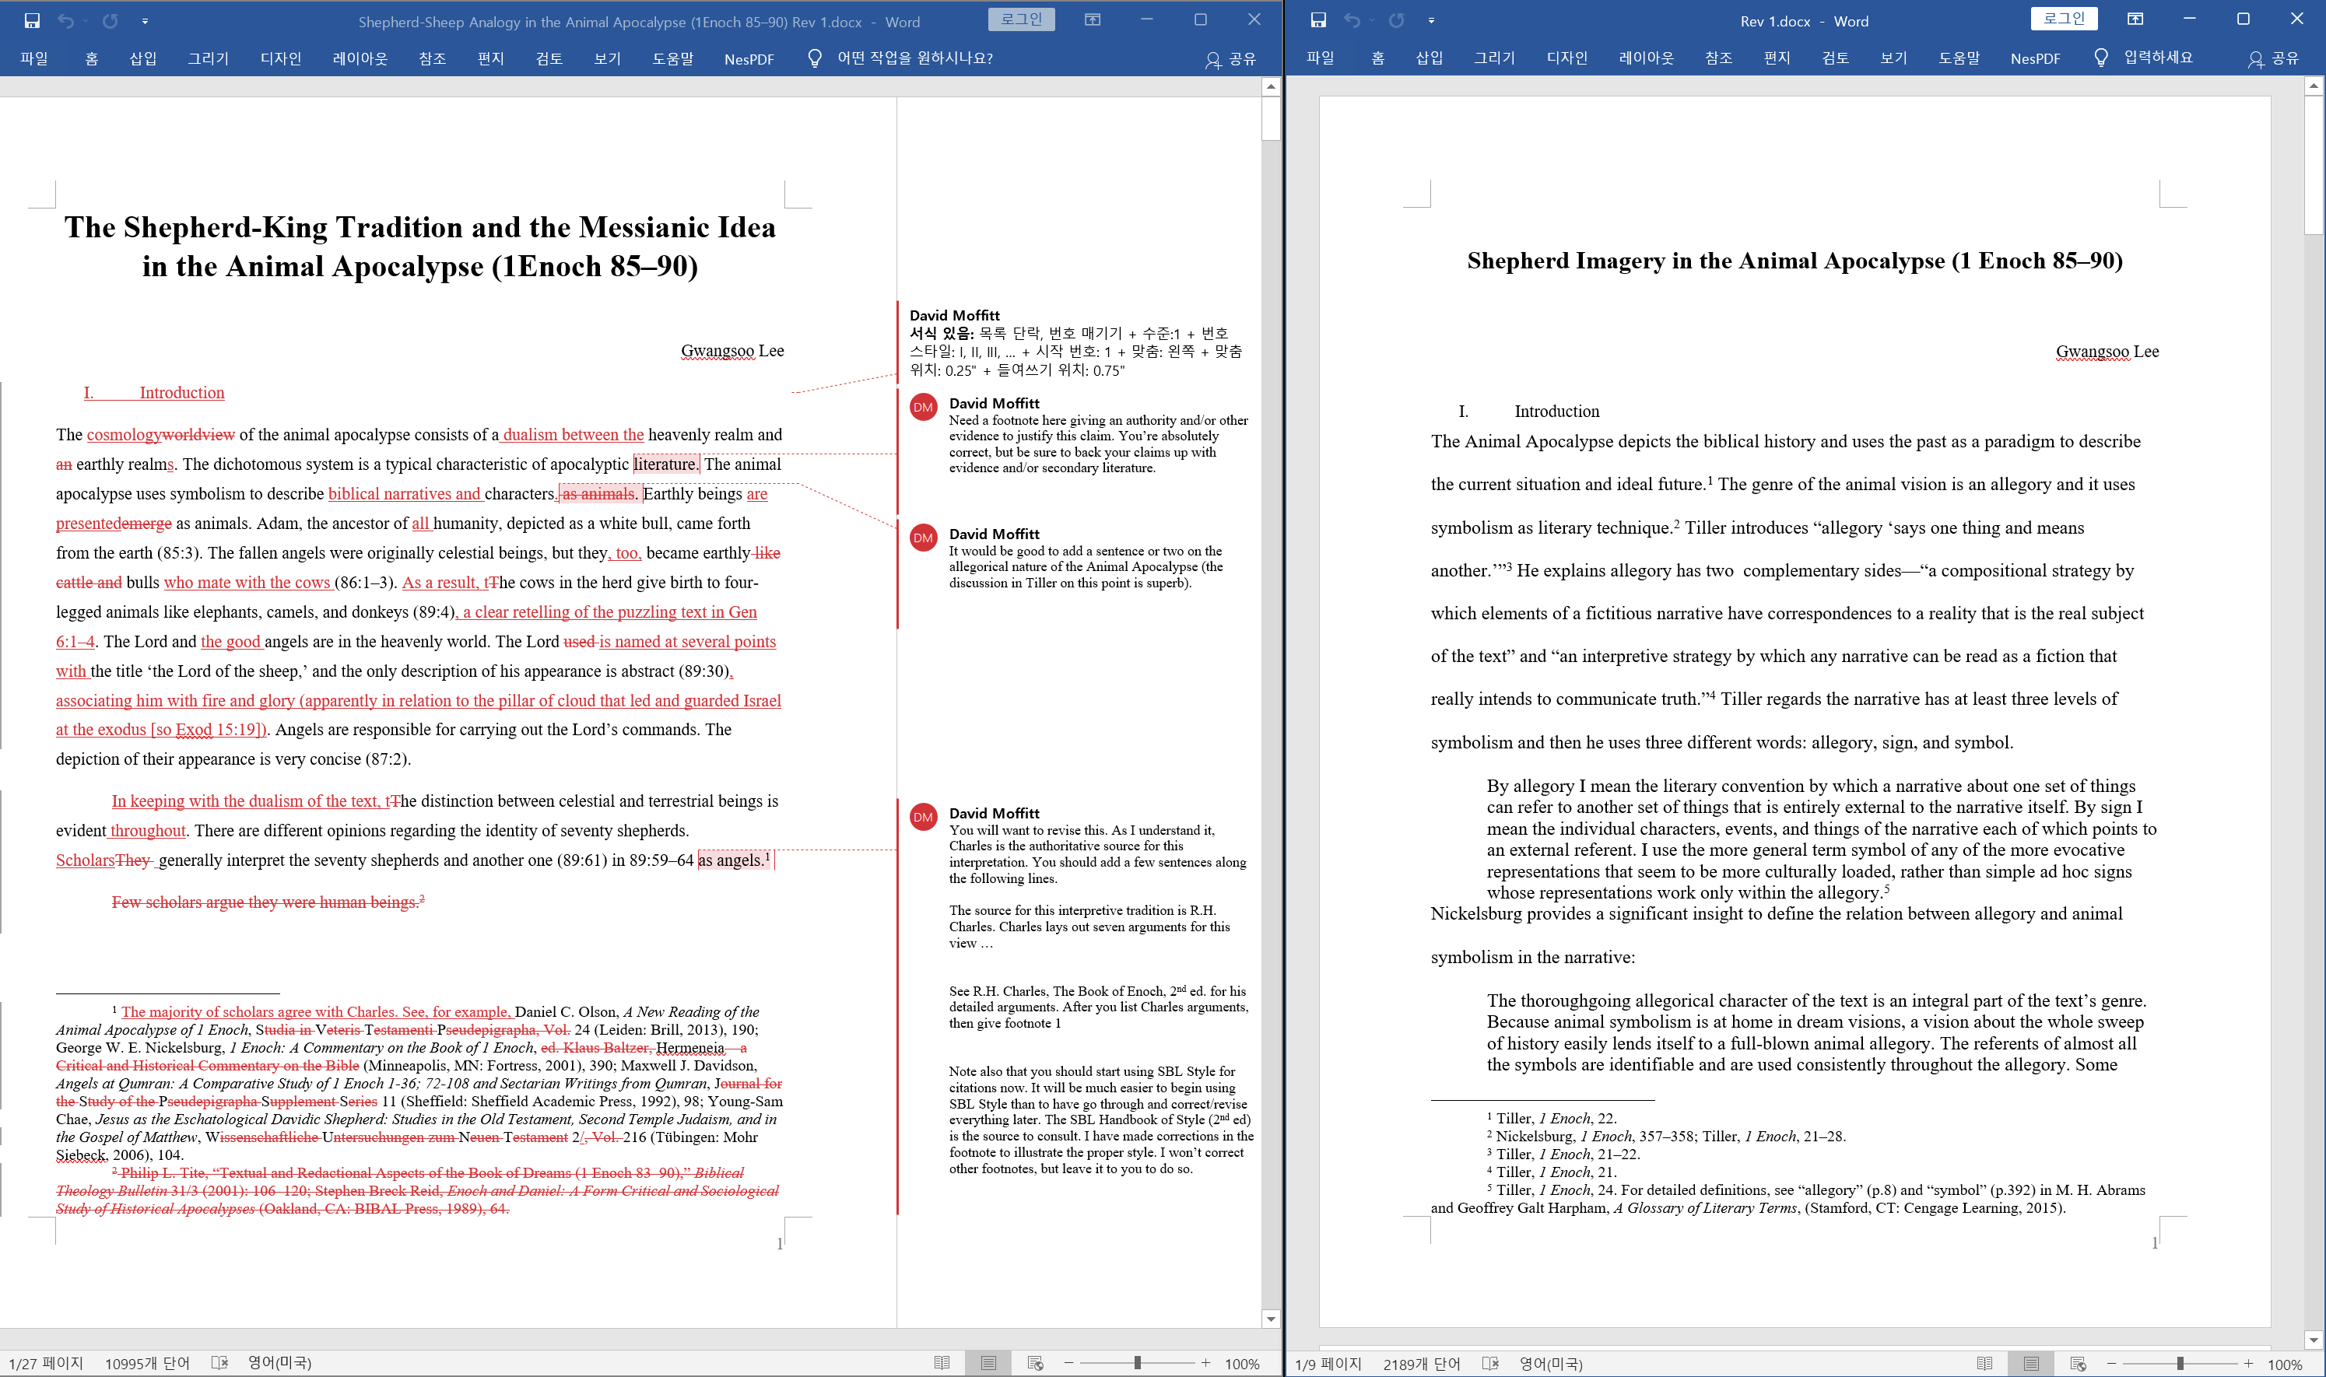The height and width of the screenshot is (1377, 2326).
Task: Open Quick Access customize arrow in left window
Action: [x=145, y=20]
